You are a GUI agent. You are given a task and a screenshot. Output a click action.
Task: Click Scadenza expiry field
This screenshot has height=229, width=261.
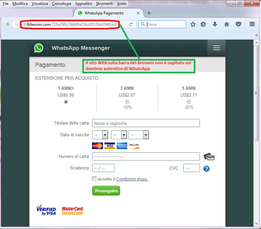click(103, 168)
